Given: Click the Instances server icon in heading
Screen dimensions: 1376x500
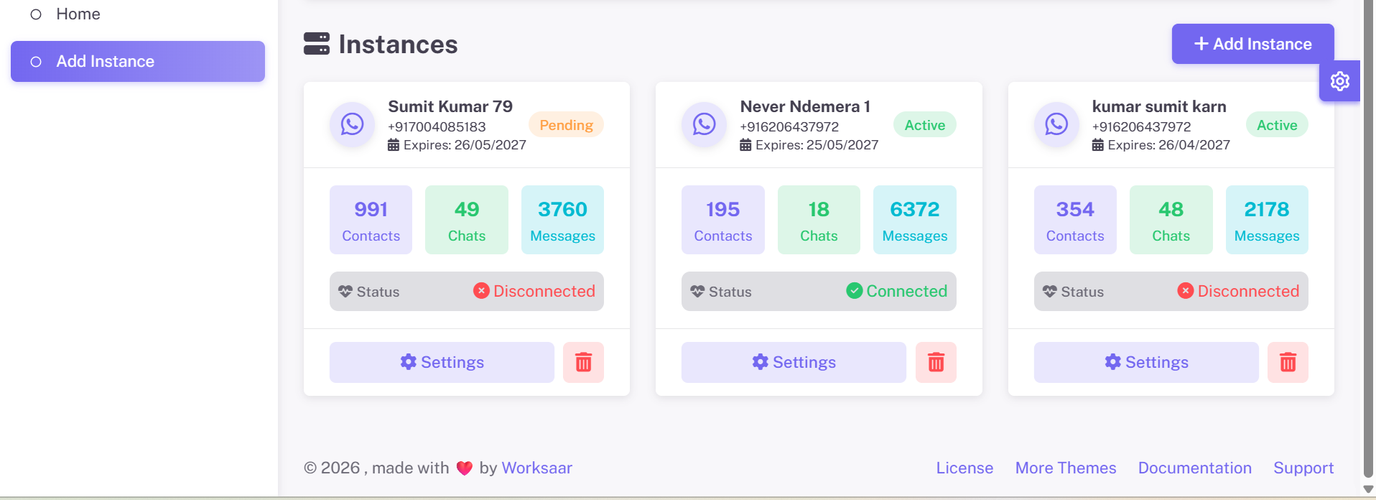Looking at the screenshot, I should (x=317, y=44).
